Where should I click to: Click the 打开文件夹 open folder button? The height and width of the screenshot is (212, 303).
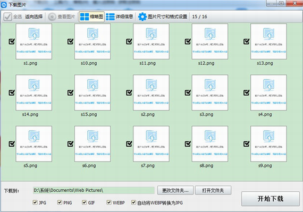(x=213, y=190)
